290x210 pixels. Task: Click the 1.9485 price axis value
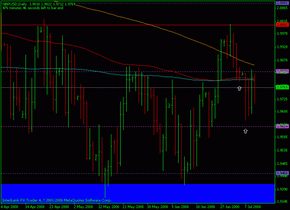282,164
